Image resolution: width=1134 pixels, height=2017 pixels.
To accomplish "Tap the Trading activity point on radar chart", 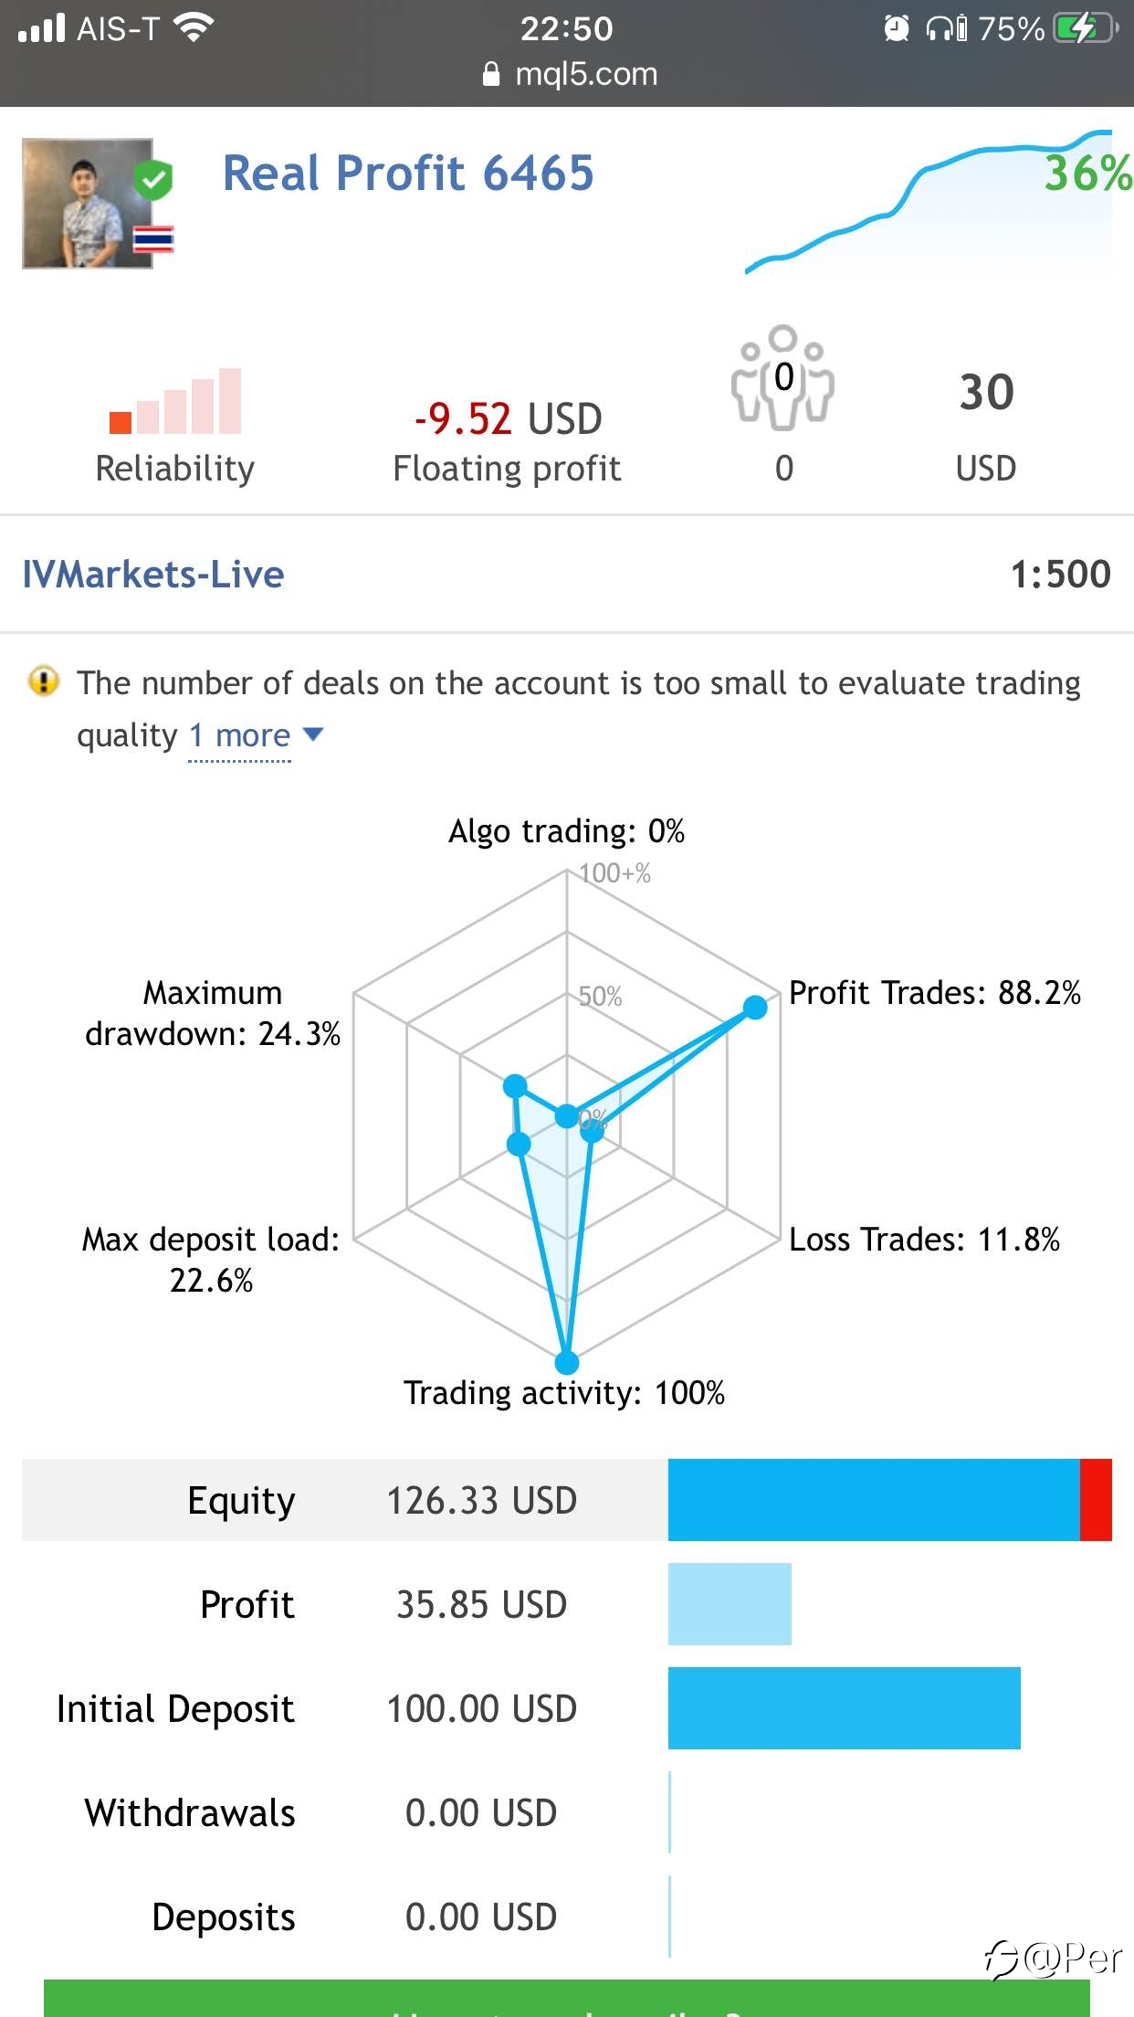I will (x=567, y=1363).
